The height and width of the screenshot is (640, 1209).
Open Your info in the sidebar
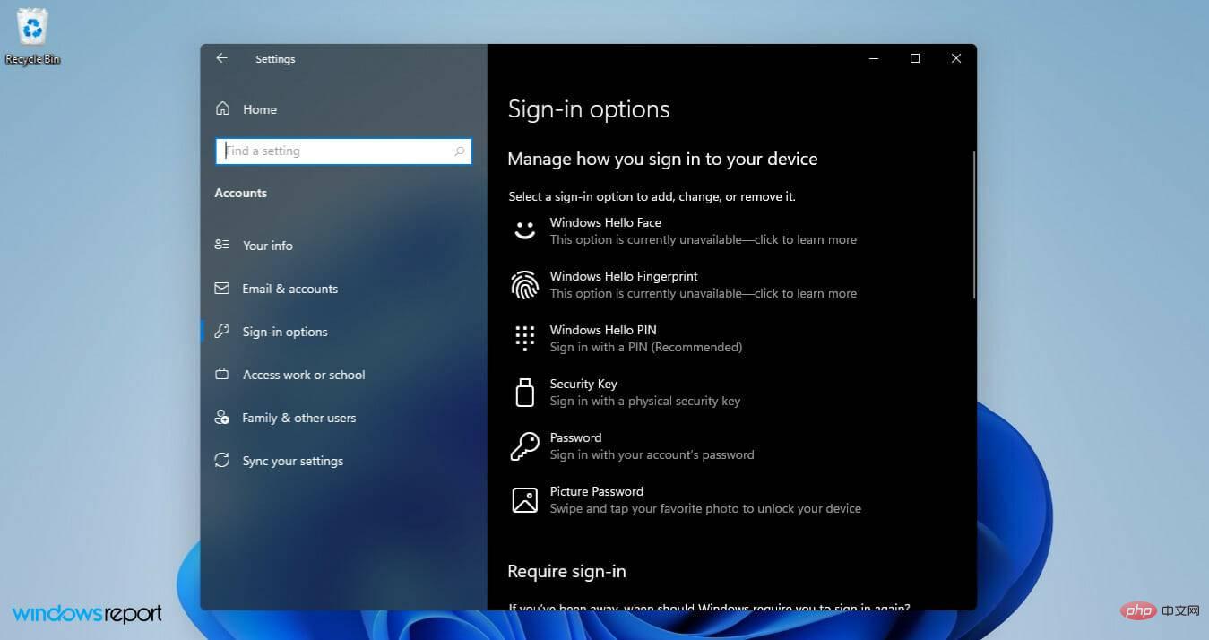point(267,246)
